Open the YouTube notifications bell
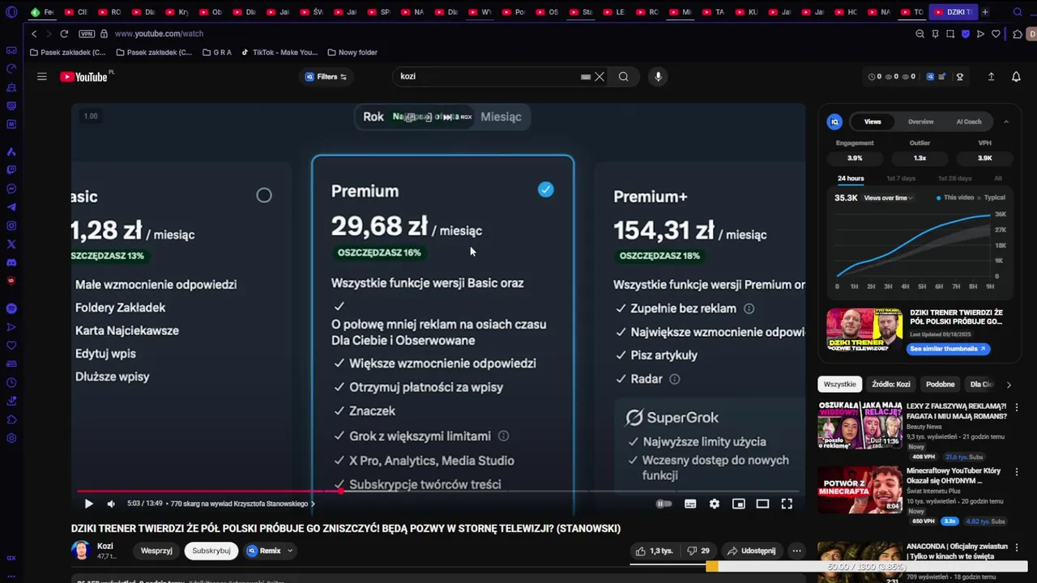Screen dimensions: 1037x583 [1016, 76]
